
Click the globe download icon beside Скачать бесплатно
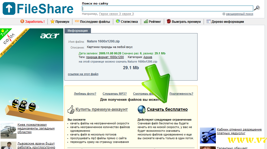pos(142,109)
